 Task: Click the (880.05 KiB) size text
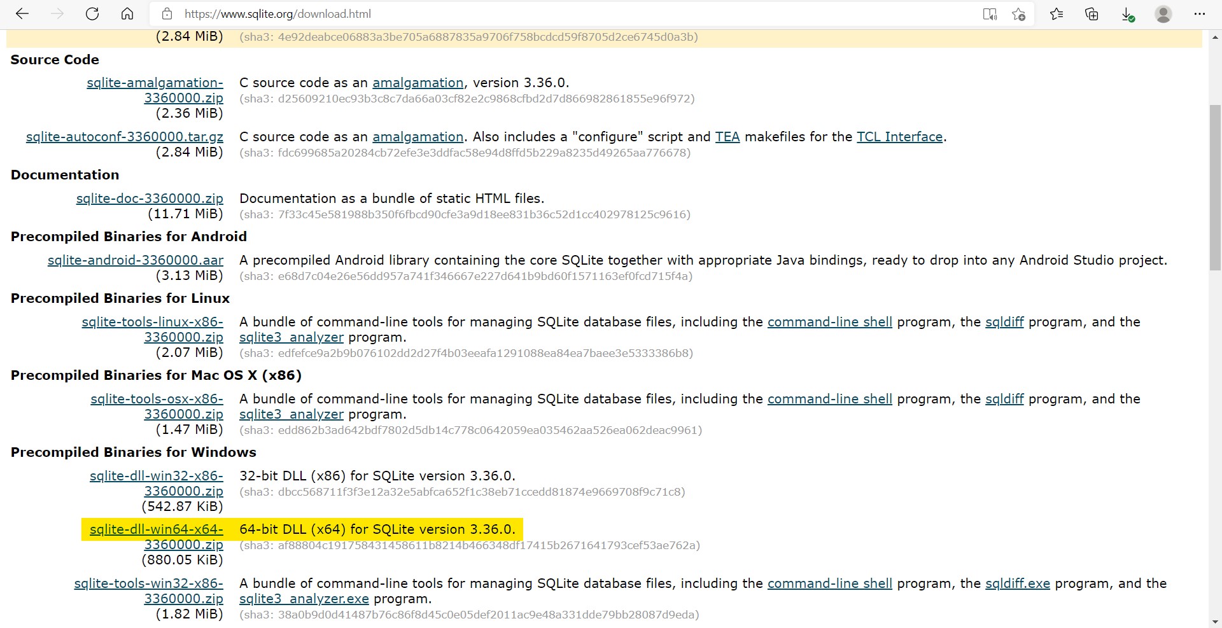(x=183, y=560)
